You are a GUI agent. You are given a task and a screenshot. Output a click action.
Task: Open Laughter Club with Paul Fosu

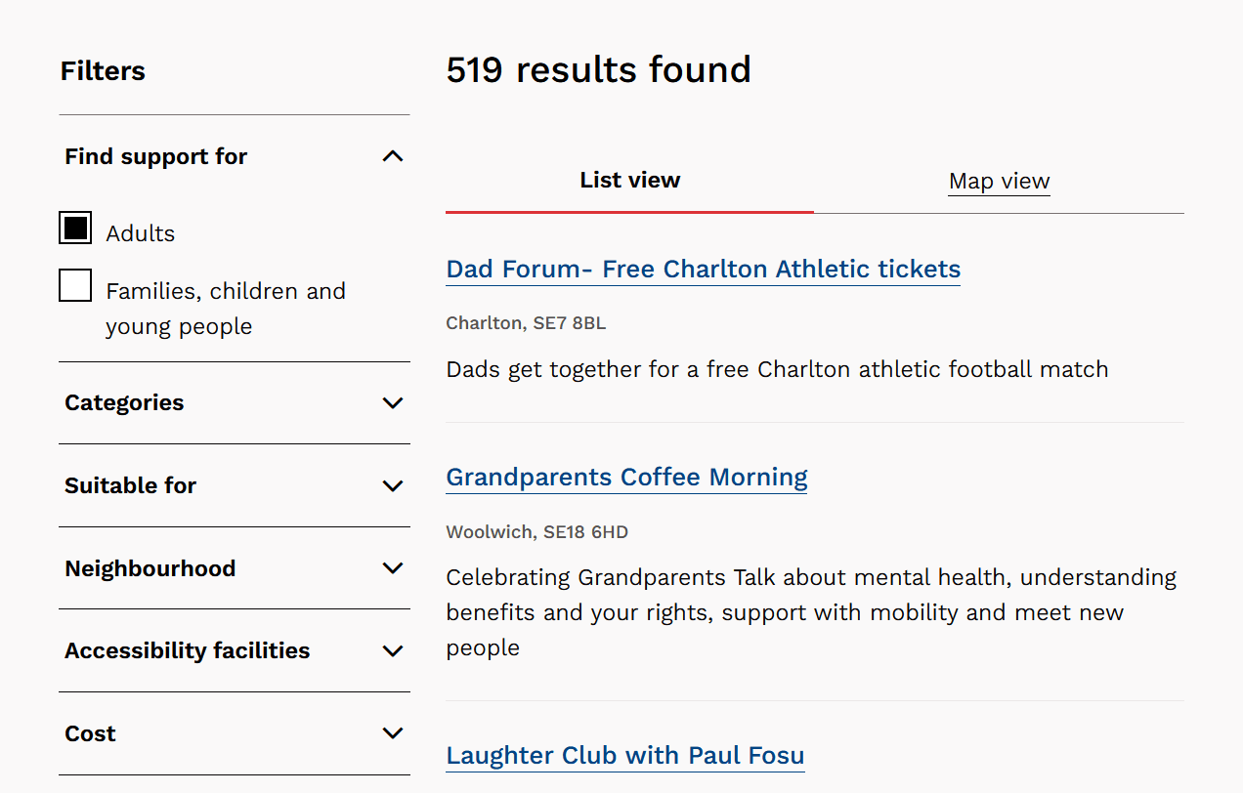pos(625,755)
